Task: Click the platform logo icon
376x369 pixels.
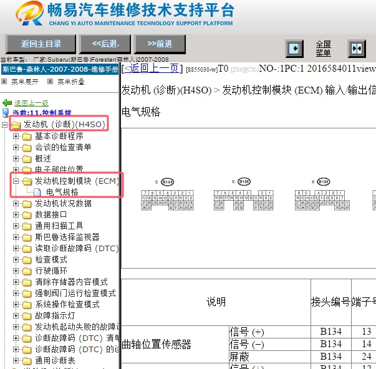Action: pyautogui.click(x=30, y=14)
